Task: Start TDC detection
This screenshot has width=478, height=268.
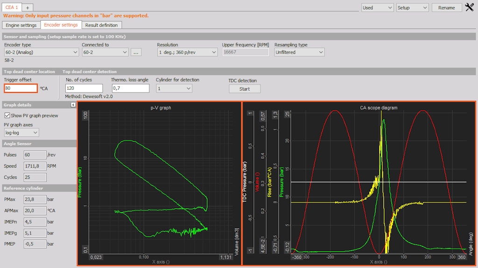Action: click(245, 89)
